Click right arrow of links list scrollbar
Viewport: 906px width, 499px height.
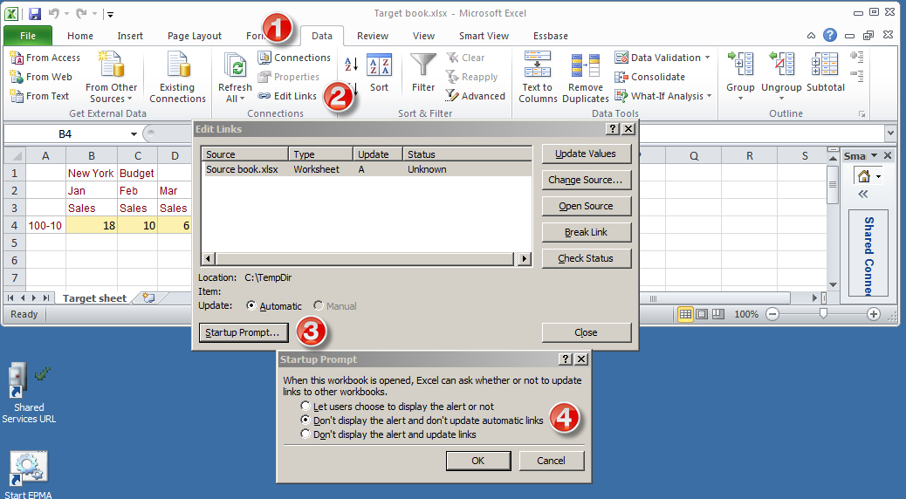point(524,259)
